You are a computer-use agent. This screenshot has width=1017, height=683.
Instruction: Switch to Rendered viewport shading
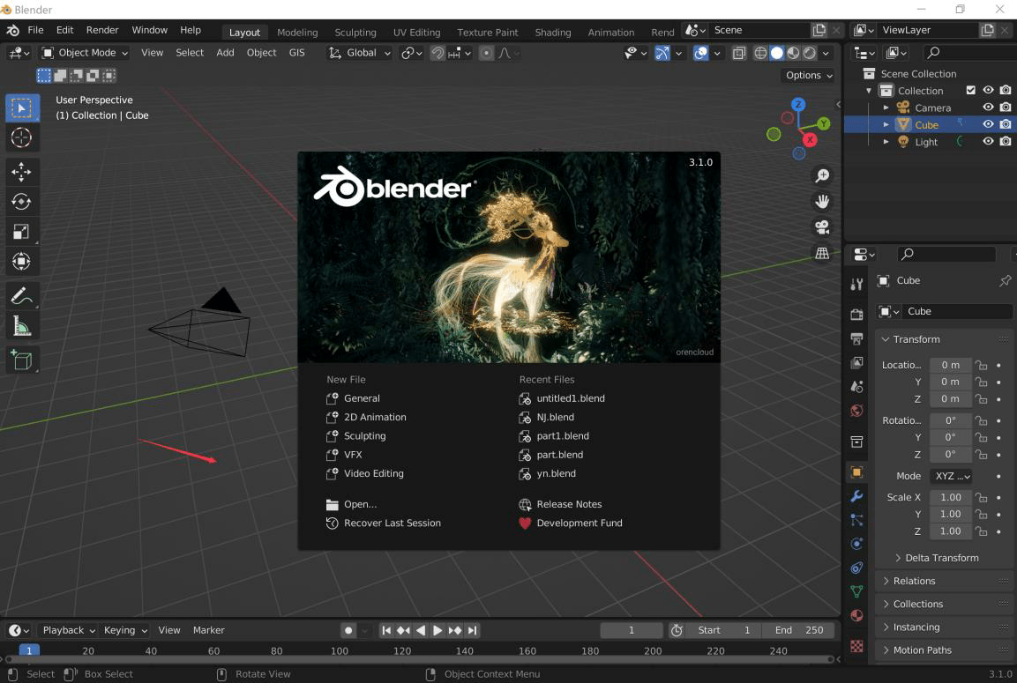click(810, 53)
